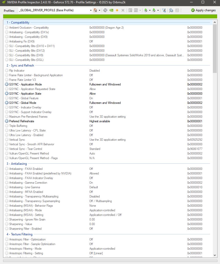Toggle the show customized settings only filter icon
This screenshot has height=264, width=220.
pos(164,10)
